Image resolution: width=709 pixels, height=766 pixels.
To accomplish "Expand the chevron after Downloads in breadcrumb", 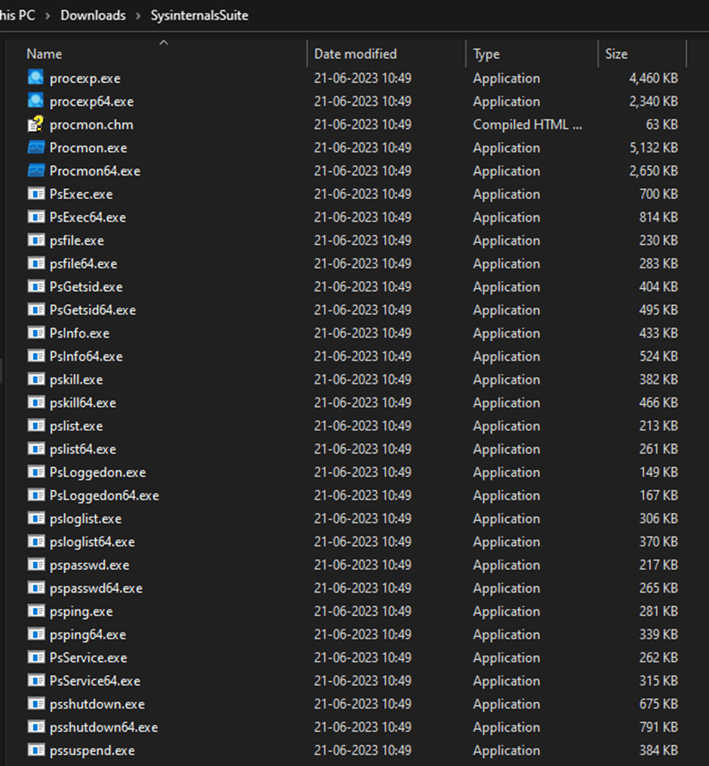I will click(x=138, y=16).
